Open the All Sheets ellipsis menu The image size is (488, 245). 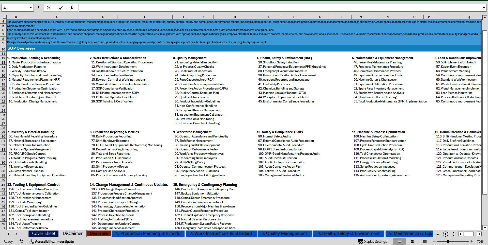pos(437,234)
